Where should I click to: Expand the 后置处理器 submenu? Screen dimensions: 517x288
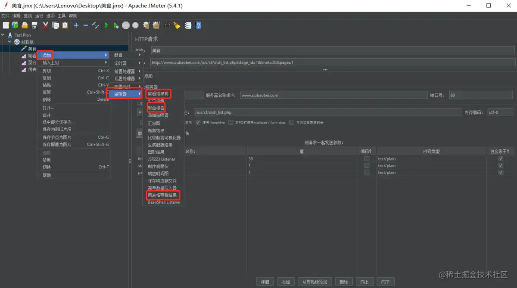click(x=127, y=79)
